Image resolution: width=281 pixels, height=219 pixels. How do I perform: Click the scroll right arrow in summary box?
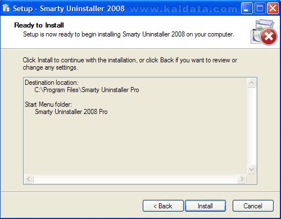click(242, 179)
